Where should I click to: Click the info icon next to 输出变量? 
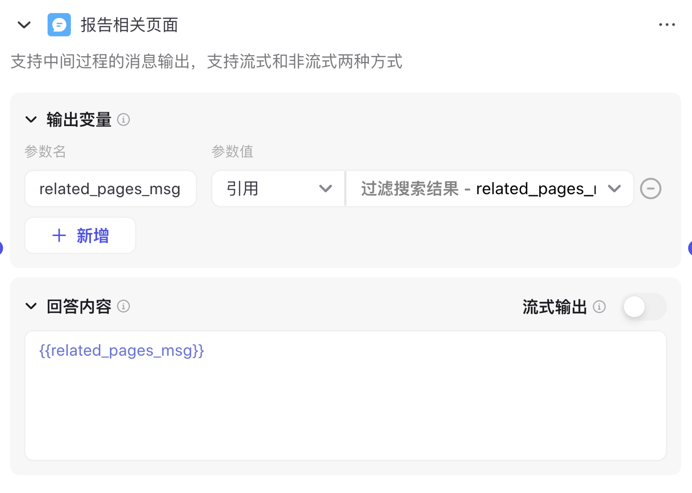(124, 119)
